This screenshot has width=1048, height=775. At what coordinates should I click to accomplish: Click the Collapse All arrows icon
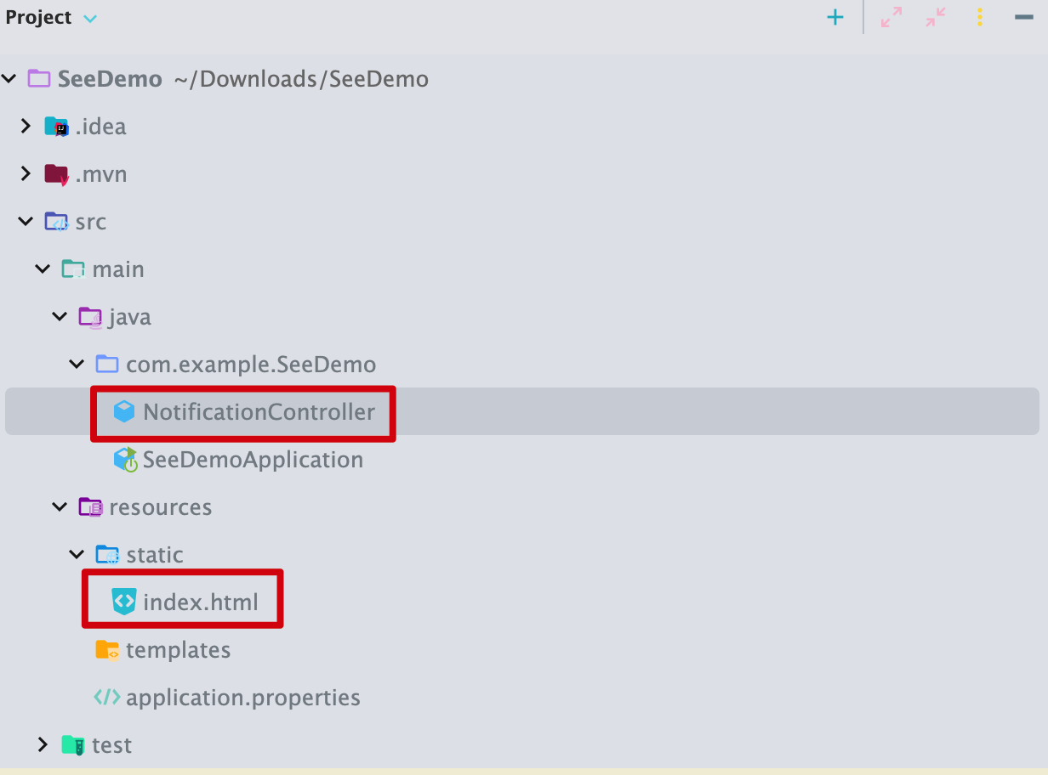click(936, 18)
